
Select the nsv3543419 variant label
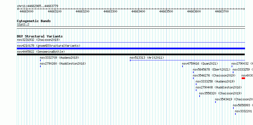click(x=234, y=99)
